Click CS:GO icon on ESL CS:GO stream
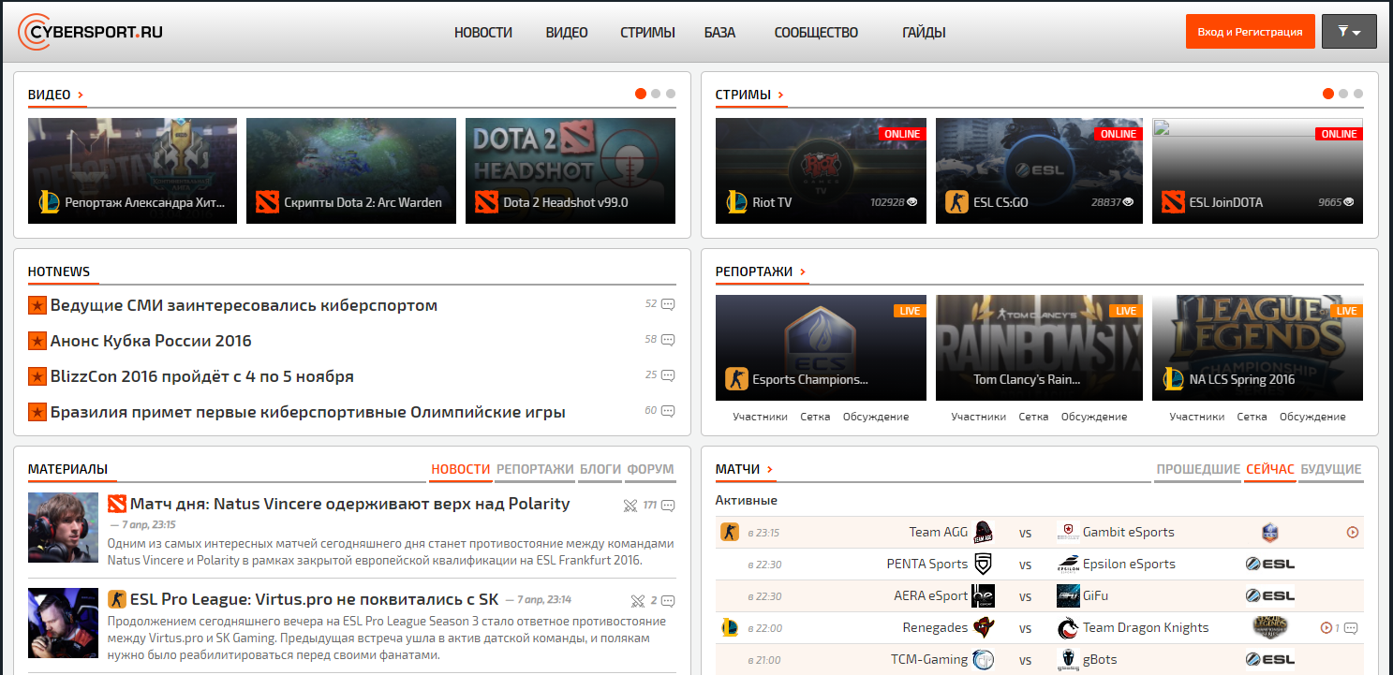Screen dimensions: 1393x675 956,202
